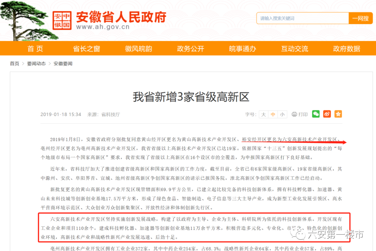Open the 政务公开 navigation menu item
The image size is (376, 251).
191,49
